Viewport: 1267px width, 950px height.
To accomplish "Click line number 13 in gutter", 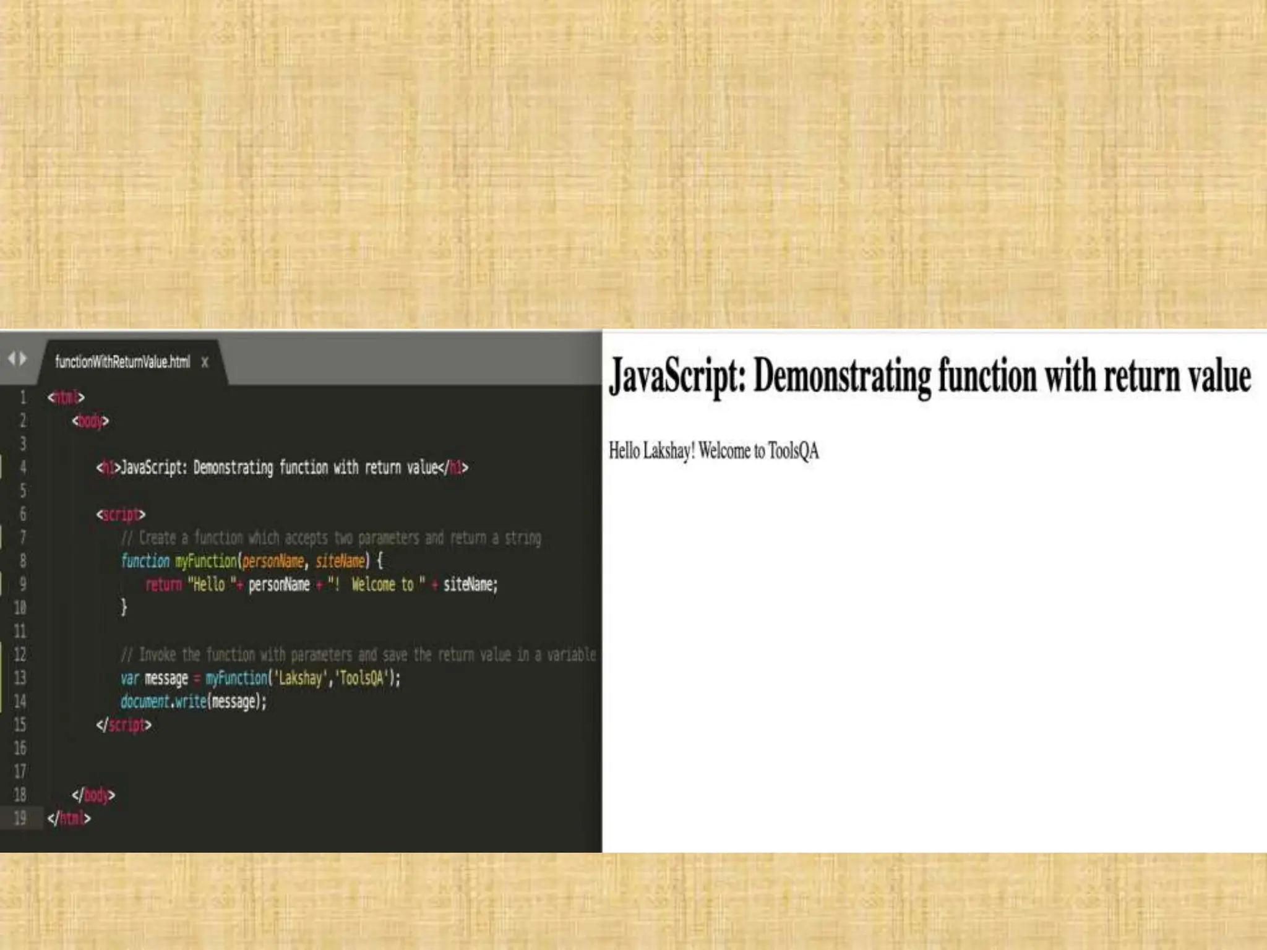I will click(20, 678).
